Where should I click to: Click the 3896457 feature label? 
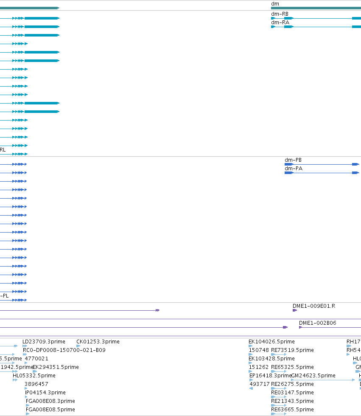36,384
